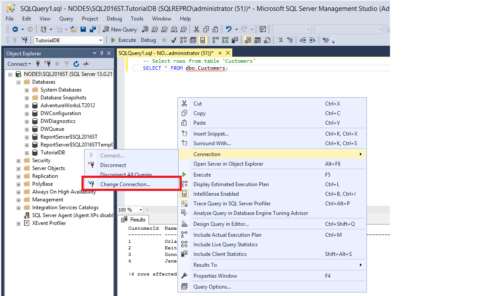
Task: Open the Tools menu in menu bar
Action: (137, 19)
